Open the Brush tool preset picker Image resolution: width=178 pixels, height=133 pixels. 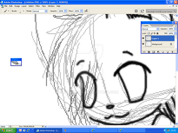click(5, 11)
